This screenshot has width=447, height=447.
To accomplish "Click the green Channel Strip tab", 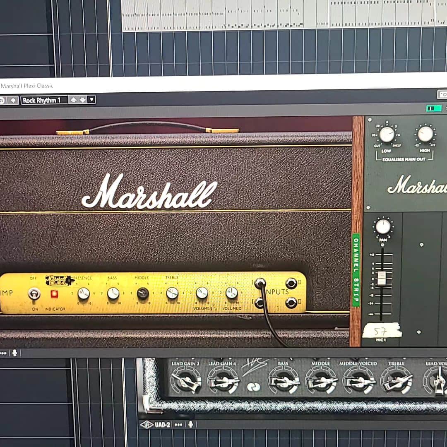I will [x=356, y=270].
